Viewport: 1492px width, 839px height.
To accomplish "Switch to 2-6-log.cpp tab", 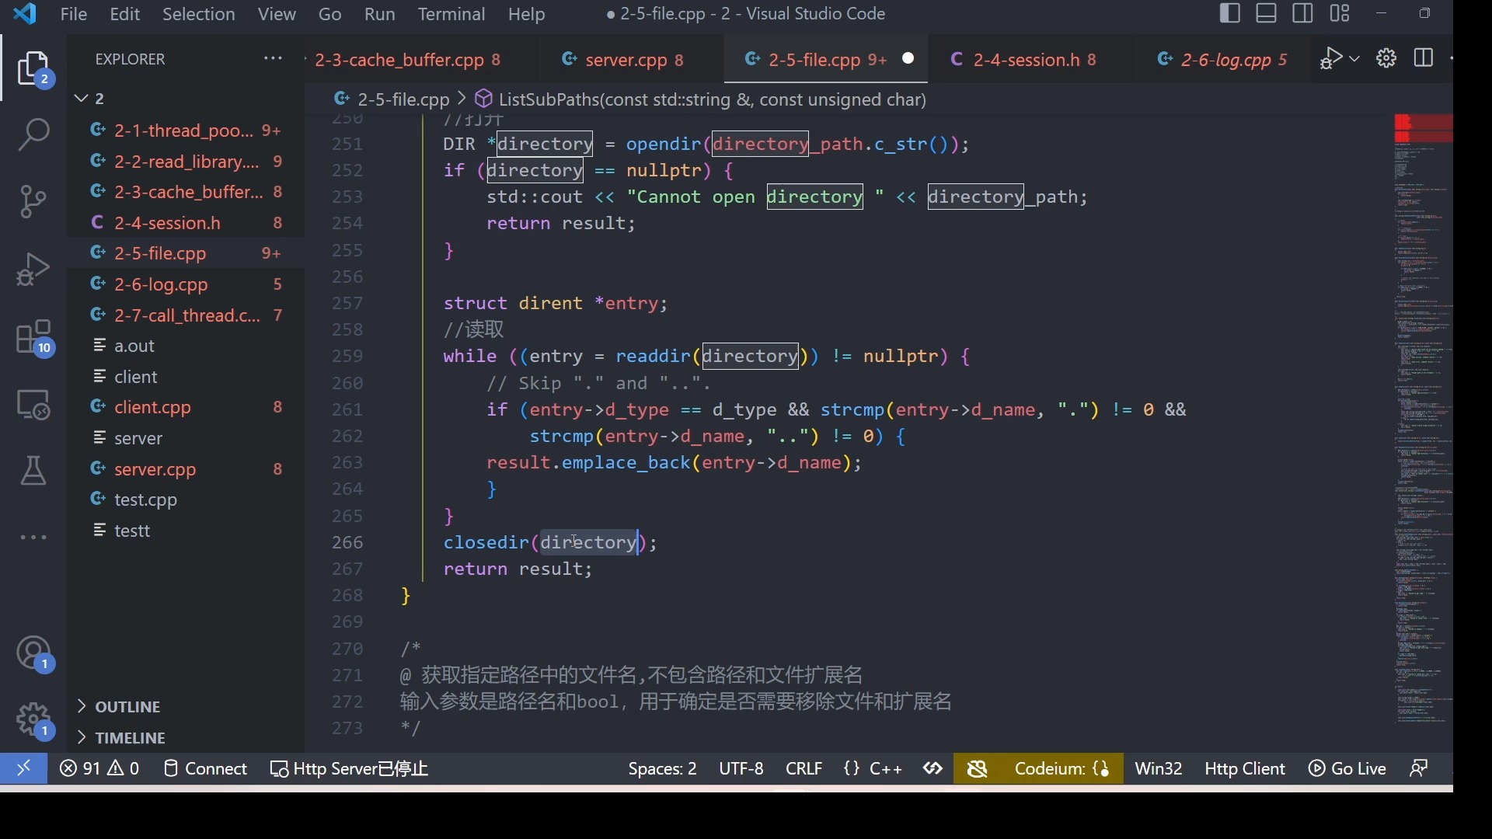I will click(1222, 60).
